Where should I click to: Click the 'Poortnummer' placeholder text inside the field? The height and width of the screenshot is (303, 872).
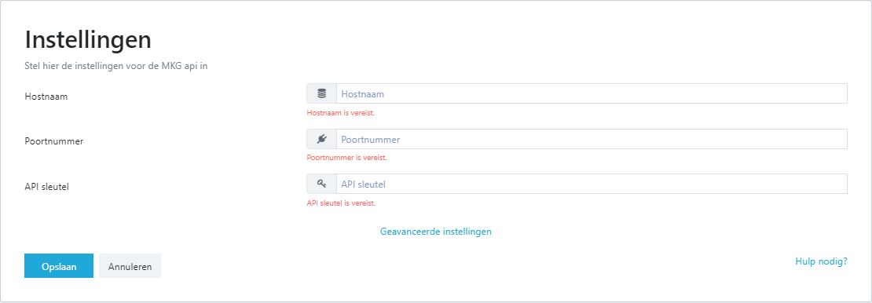[370, 140]
